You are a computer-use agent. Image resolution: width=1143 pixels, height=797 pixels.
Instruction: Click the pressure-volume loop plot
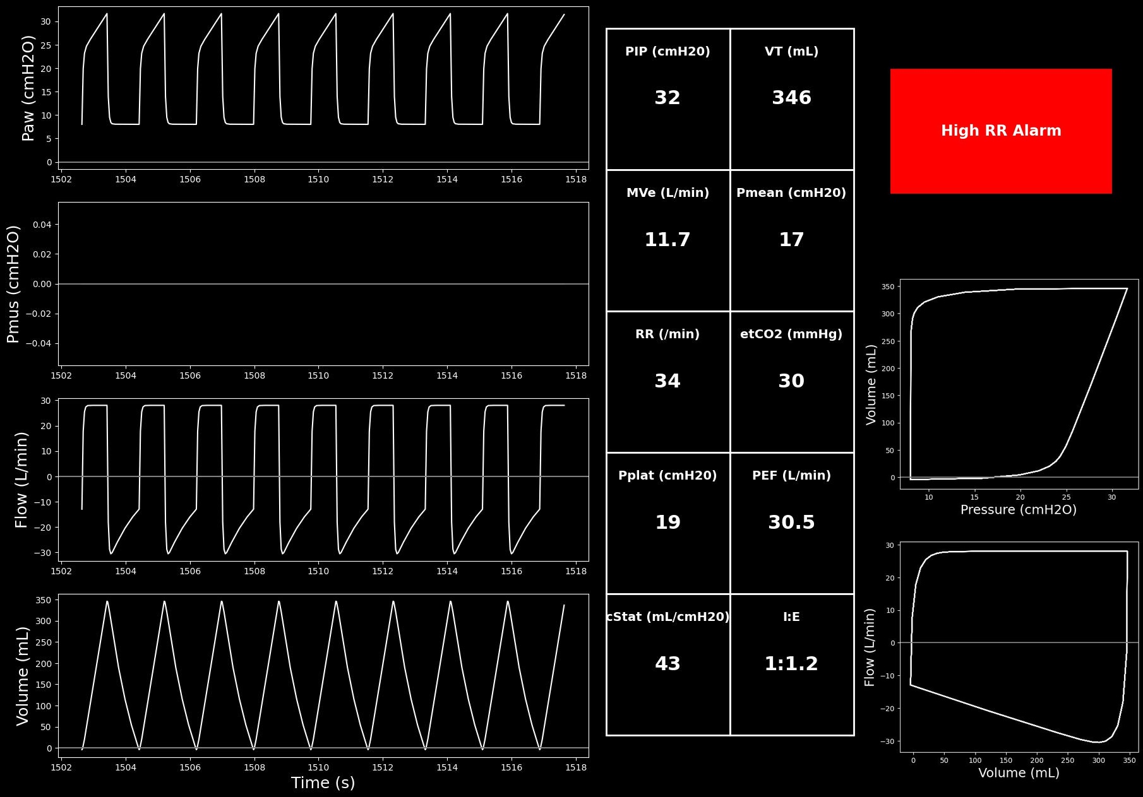[x=1019, y=384]
